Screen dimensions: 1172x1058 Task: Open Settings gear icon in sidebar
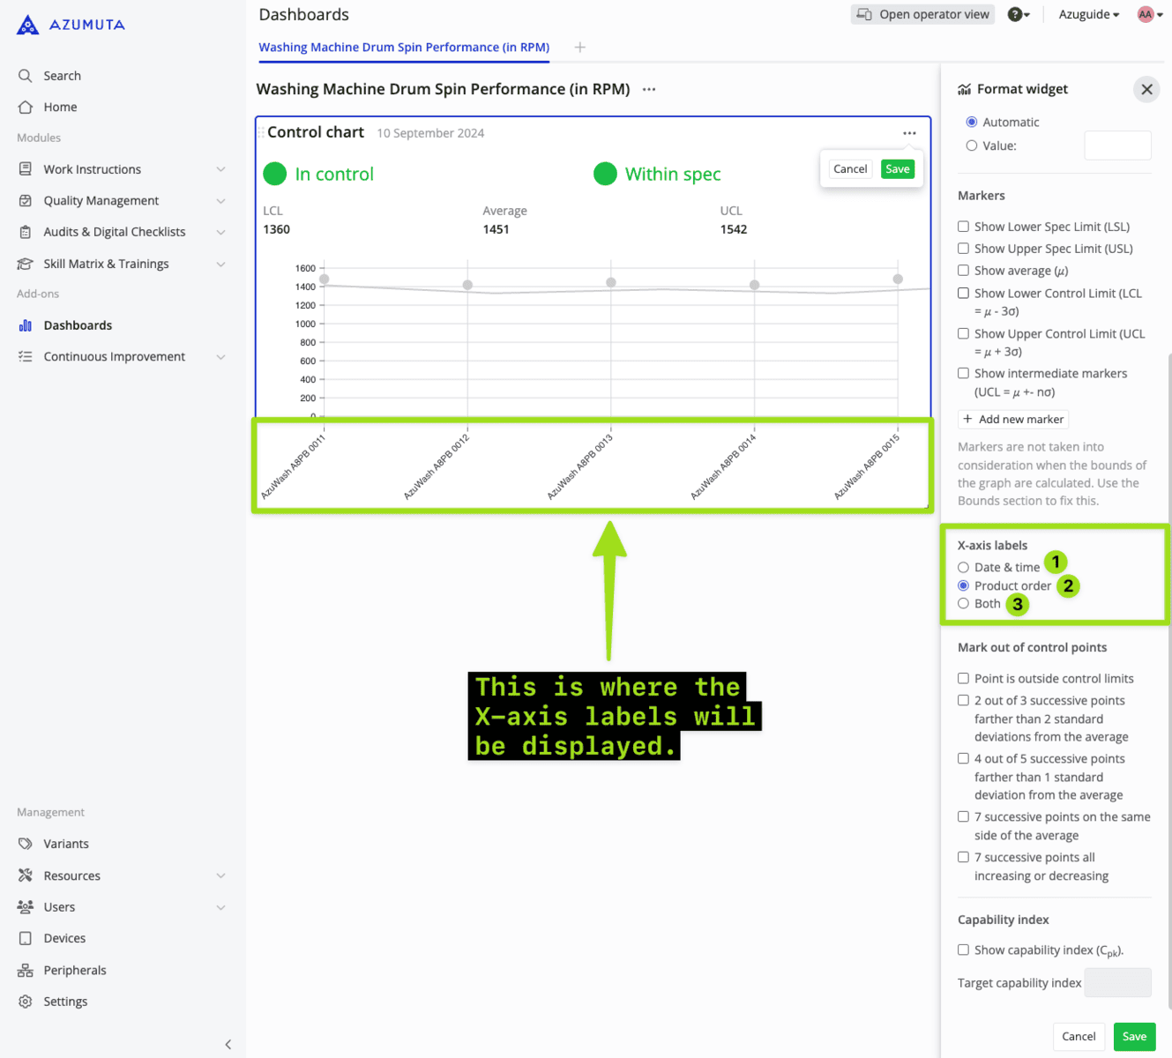[26, 1002]
